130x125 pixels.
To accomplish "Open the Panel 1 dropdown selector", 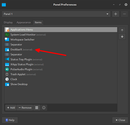I will [56, 14].
